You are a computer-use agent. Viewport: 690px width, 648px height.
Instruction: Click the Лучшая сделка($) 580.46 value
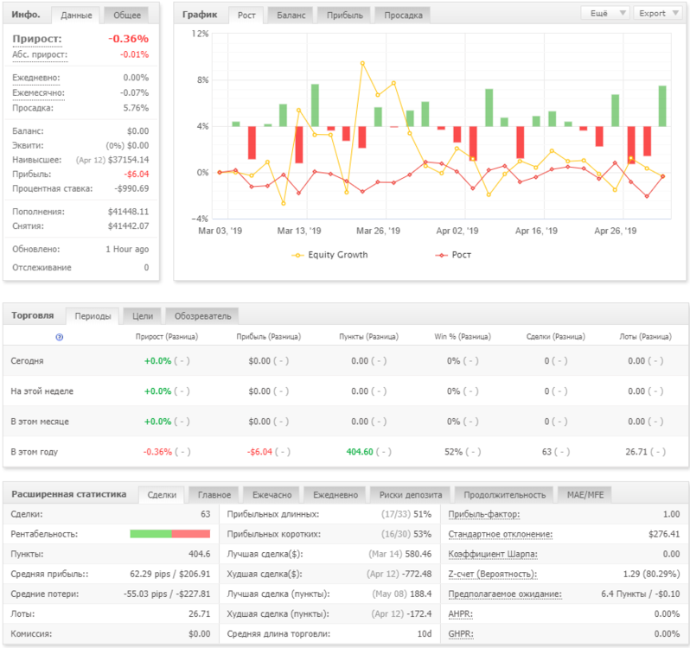click(418, 554)
